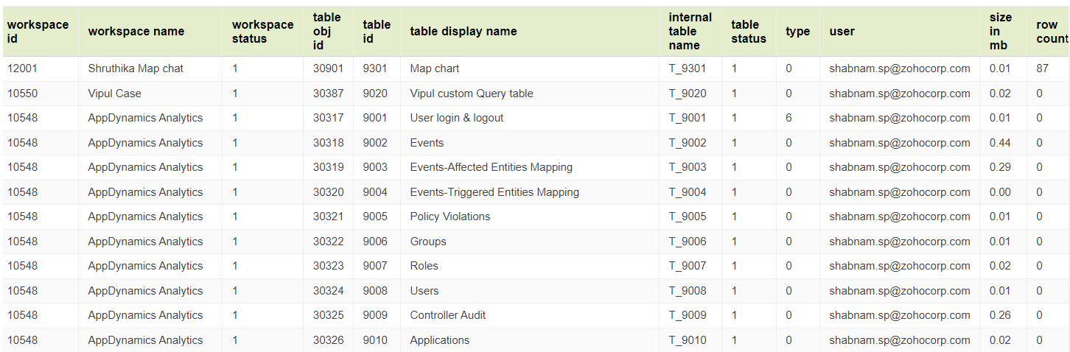
Task: Select the "internal table name" column header
Action: tap(690, 31)
